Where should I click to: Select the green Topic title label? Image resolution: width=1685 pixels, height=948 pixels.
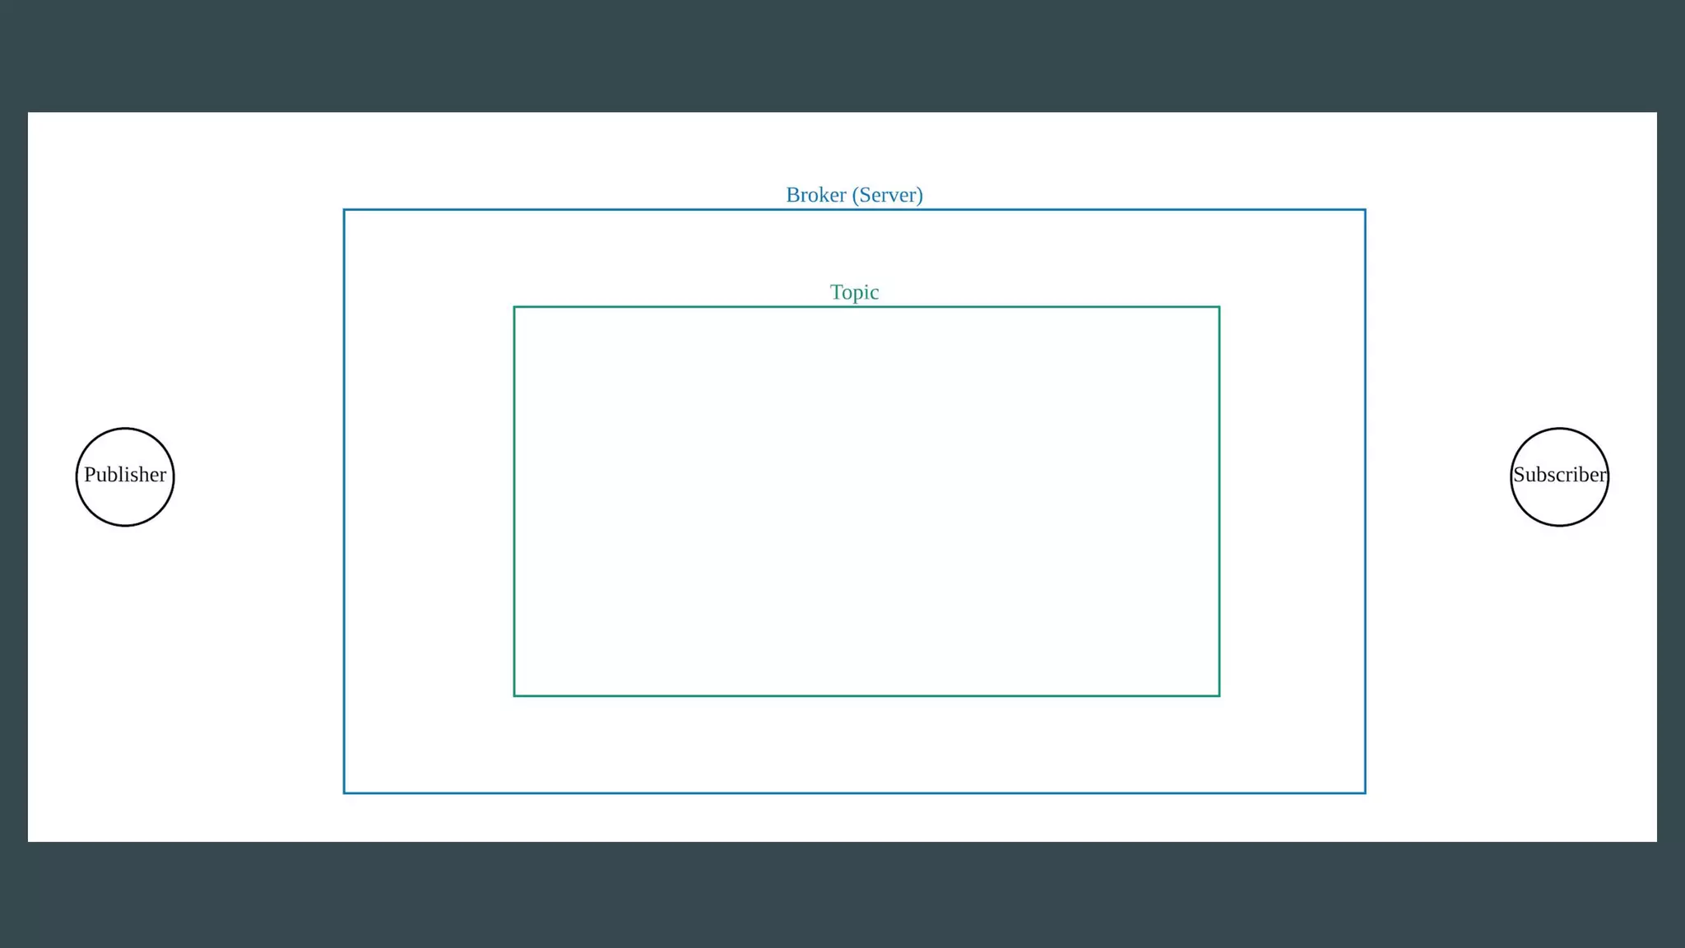(854, 292)
